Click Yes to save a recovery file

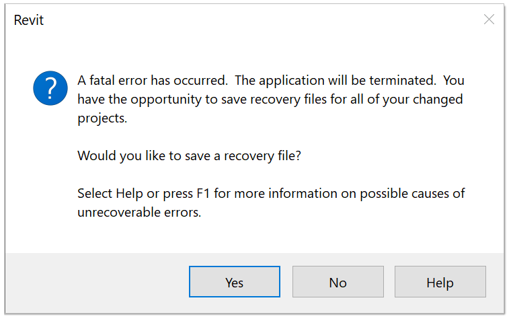click(x=234, y=282)
